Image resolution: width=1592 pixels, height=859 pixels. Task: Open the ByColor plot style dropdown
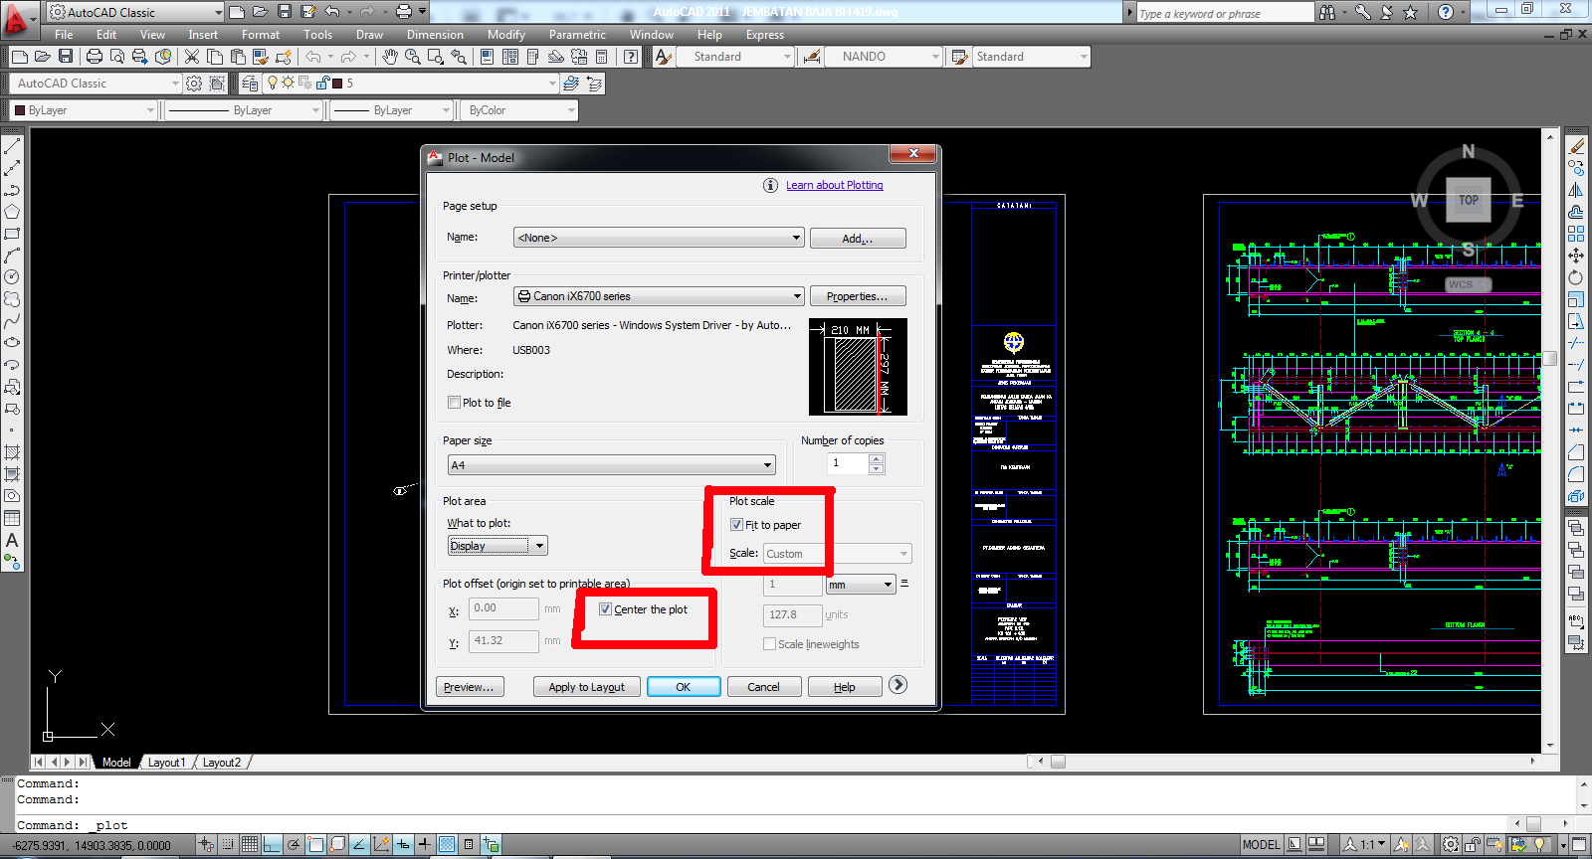tap(520, 110)
